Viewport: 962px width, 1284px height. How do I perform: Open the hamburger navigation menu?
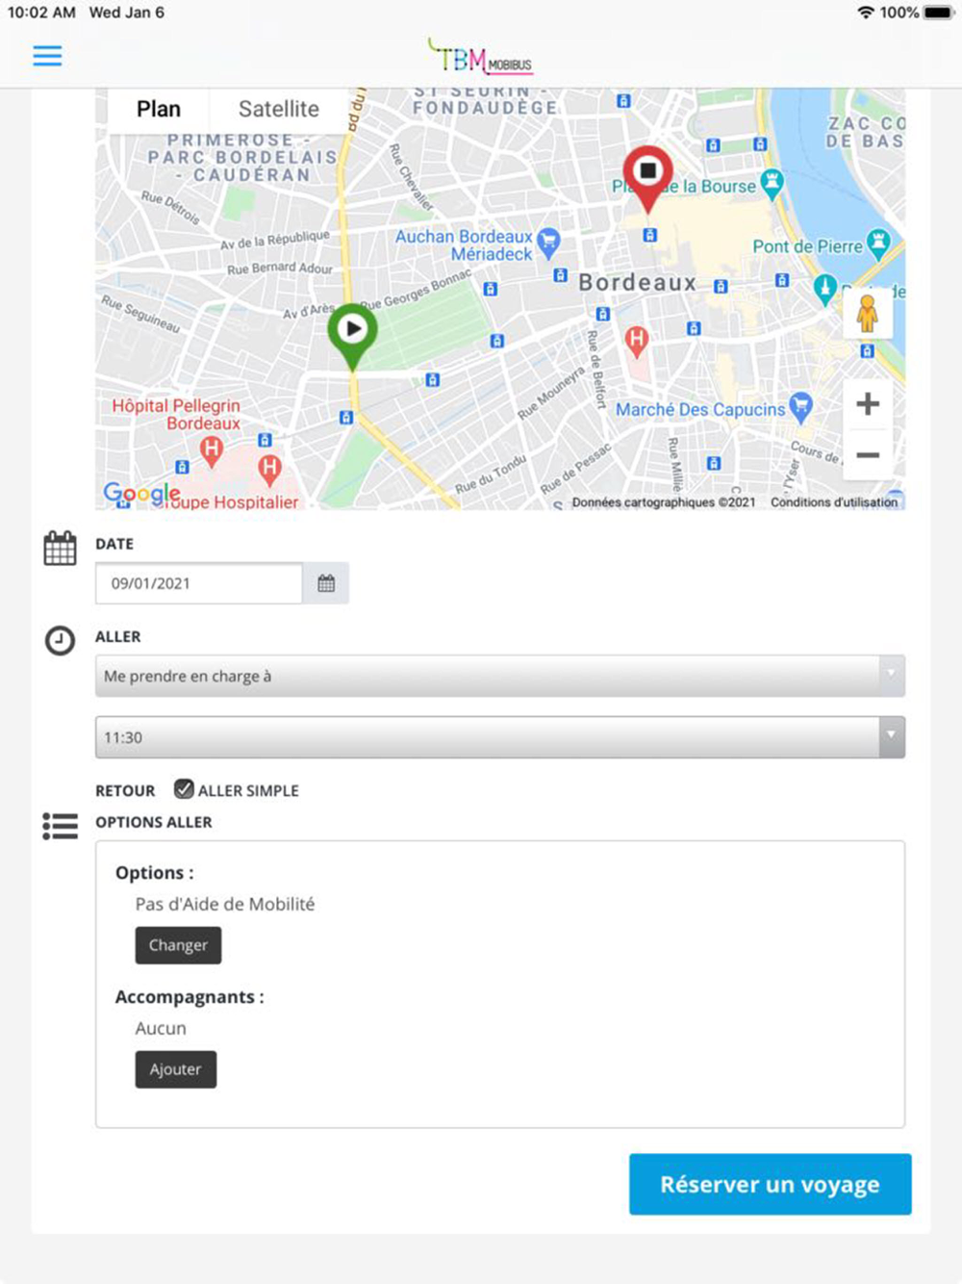coord(47,56)
